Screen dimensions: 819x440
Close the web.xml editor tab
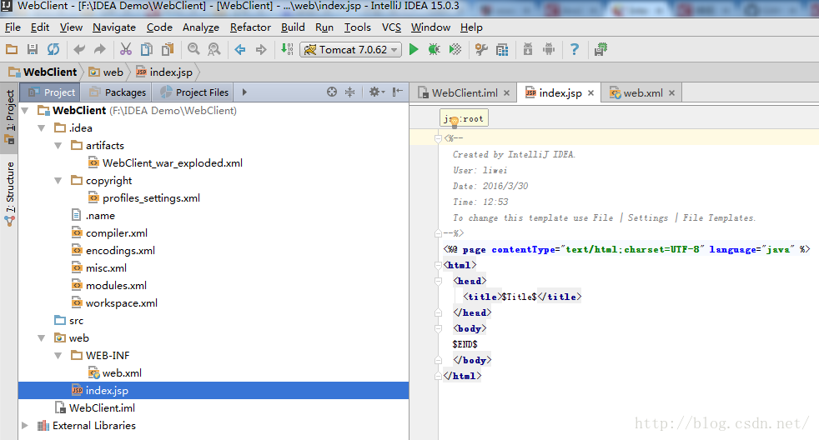click(671, 92)
